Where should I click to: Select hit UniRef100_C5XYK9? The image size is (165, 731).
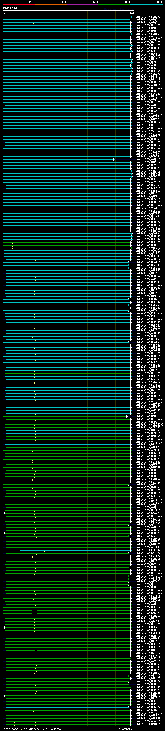click(148, 513)
